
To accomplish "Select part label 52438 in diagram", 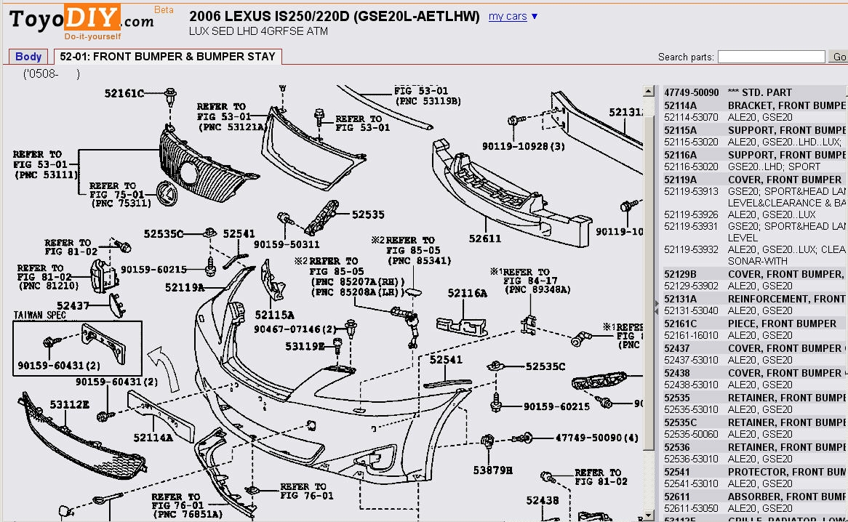I will click(543, 500).
